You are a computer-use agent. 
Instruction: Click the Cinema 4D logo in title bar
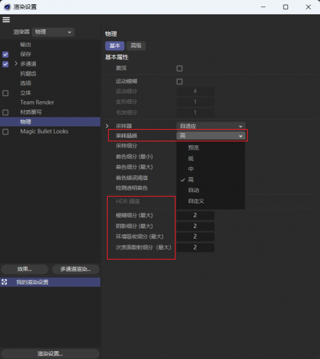tap(7, 7)
